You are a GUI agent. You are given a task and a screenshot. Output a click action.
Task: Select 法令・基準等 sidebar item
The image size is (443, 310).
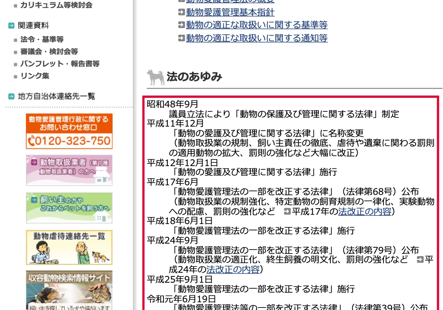pyautogui.click(x=42, y=39)
